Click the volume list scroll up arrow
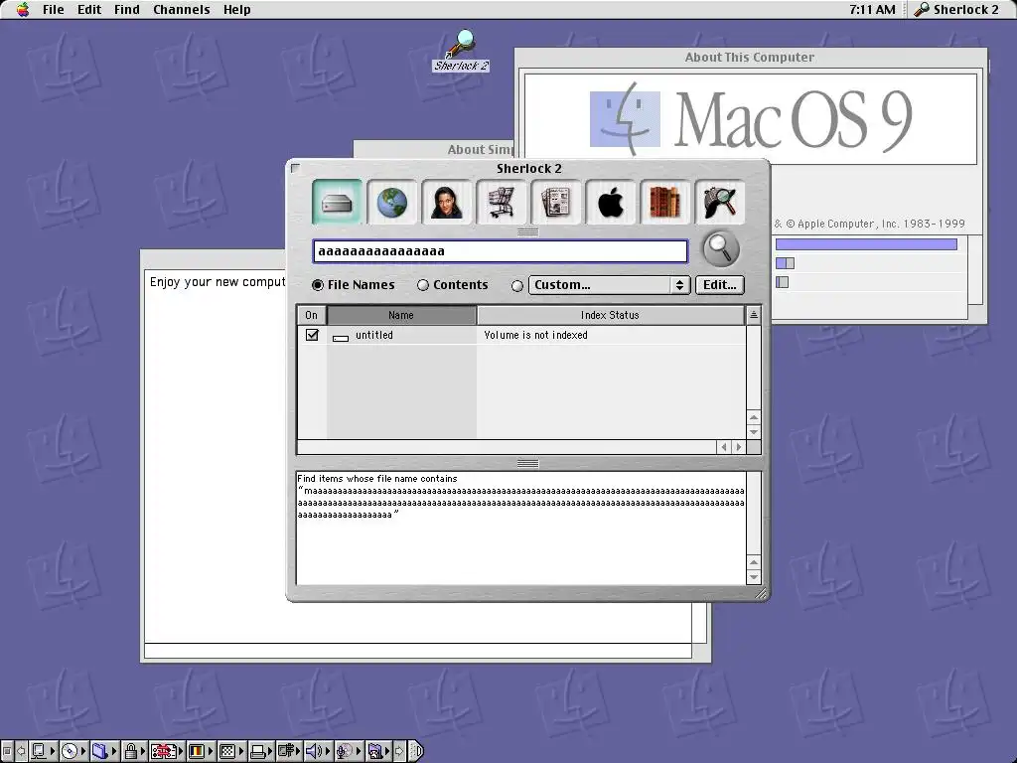The height and width of the screenshot is (763, 1017). tap(753, 417)
